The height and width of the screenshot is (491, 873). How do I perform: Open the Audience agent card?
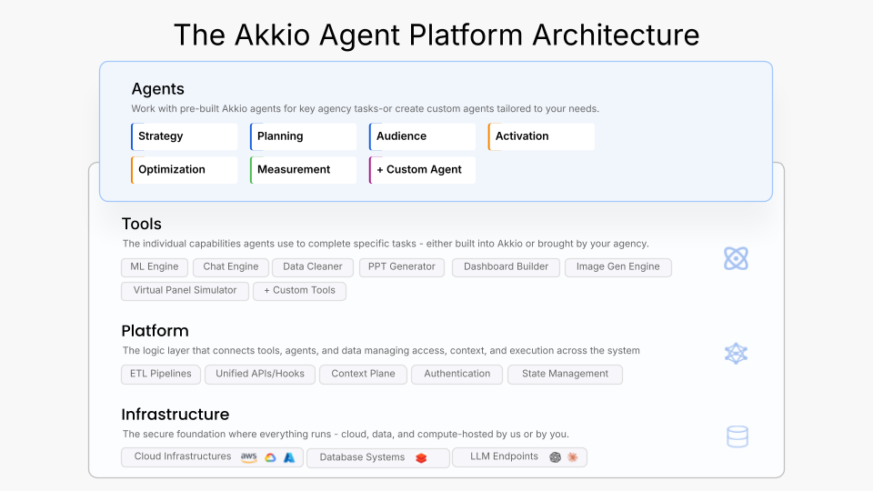[x=422, y=136]
